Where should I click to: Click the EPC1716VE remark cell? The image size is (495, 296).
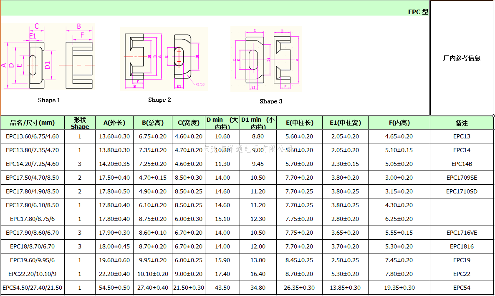[462, 233]
